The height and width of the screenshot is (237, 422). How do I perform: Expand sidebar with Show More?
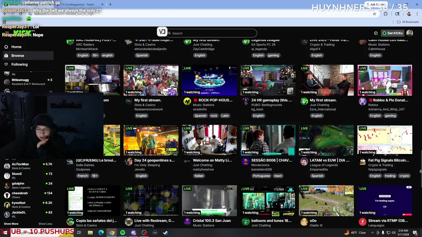click(11, 224)
